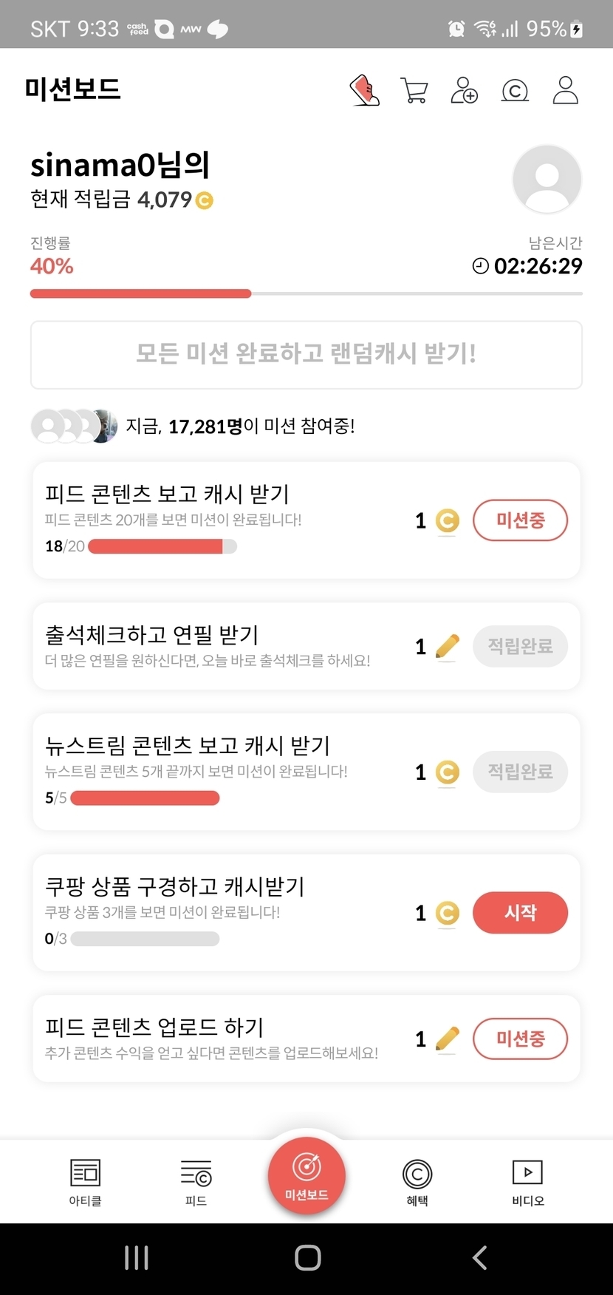Tap the invite friend icon
Image resolution: width=613 pixels, height=1295 pixels.
click(x=464, y=90)
